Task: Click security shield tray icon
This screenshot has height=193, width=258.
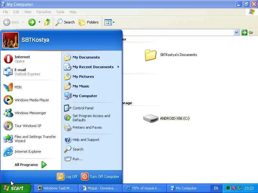Action: pos(234,188)
